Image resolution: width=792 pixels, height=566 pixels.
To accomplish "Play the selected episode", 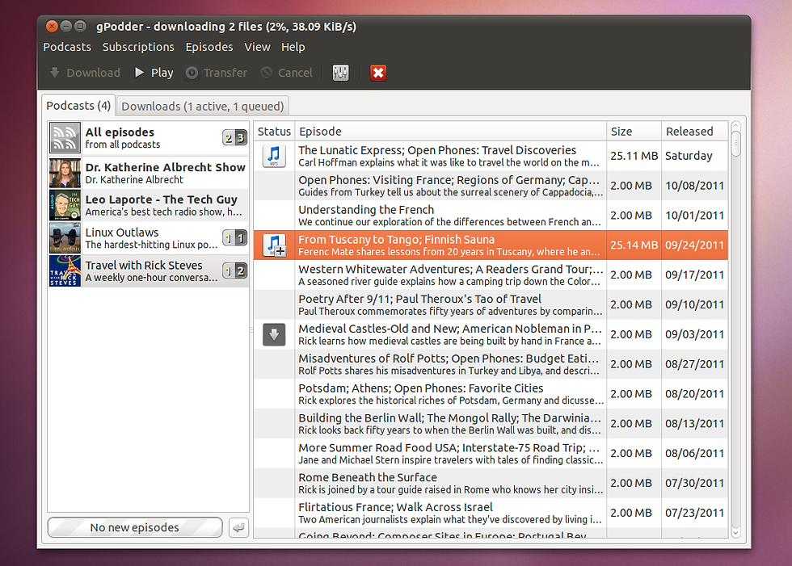I will 154,73.
